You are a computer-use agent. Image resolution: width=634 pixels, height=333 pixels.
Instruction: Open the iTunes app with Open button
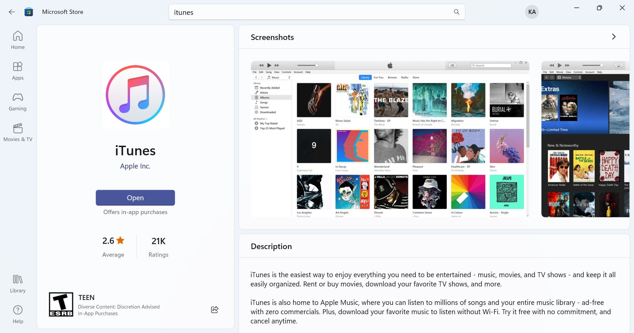[x=135, y=198]
